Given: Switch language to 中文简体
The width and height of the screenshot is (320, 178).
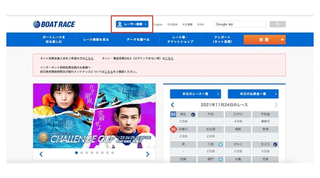Looking at the screenshot, I should click(172, 25).
